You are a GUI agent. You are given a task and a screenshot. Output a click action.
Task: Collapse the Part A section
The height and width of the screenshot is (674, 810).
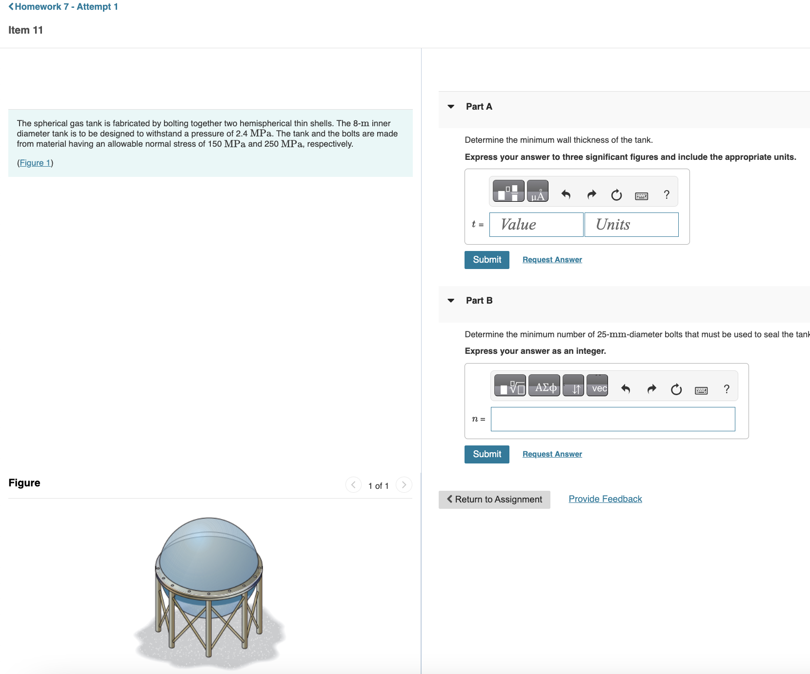tap(451, 106)
